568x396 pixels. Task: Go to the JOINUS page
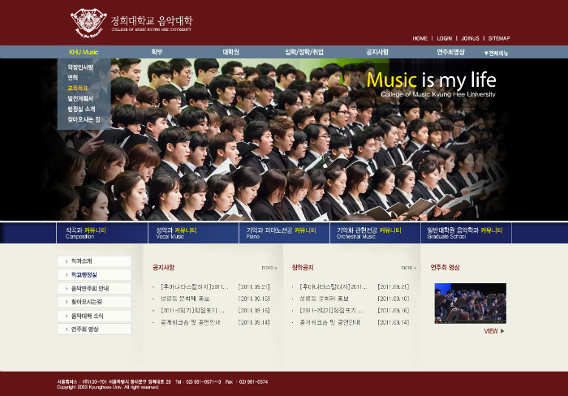pos(470,38)
